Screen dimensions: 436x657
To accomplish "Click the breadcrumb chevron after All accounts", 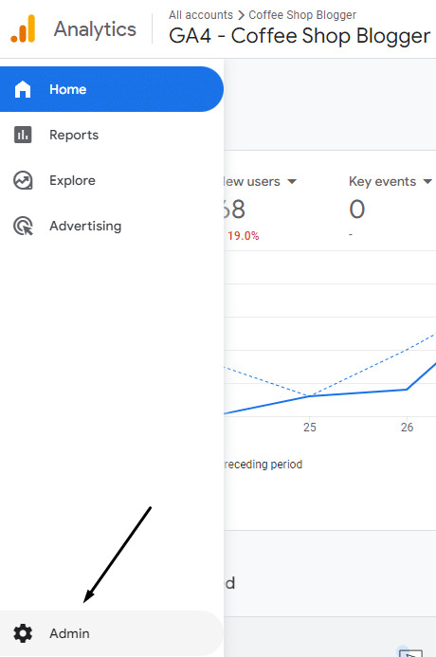I will point(241,15).
